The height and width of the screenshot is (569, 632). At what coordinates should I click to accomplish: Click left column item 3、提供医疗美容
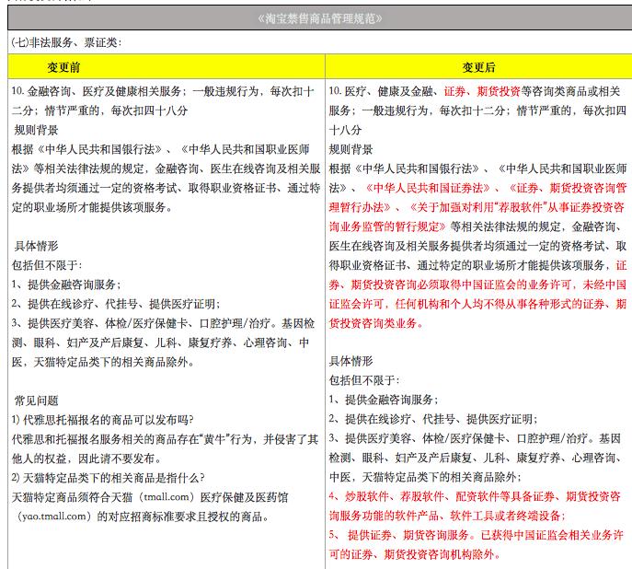(163, 323)
